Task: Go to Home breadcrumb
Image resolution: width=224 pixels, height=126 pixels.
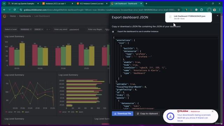Action: tap(13, 16)
